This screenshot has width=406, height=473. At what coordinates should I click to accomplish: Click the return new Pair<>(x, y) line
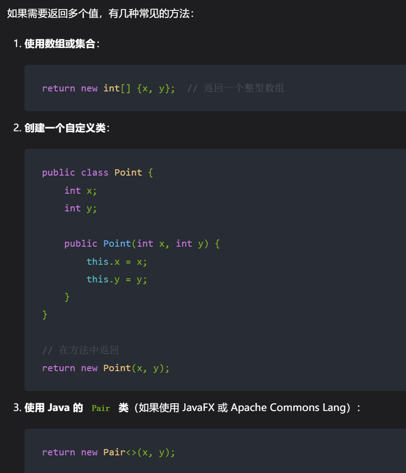pyautogui.click(x=108, y=452)
